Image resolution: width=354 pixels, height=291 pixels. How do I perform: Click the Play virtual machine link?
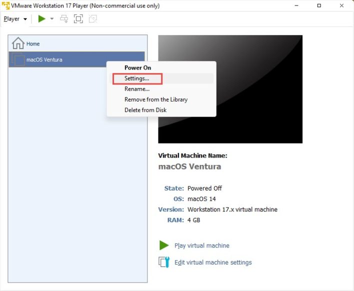click(x=202, y=245)
